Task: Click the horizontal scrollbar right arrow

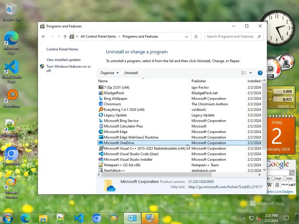Action: coord(260,174)
